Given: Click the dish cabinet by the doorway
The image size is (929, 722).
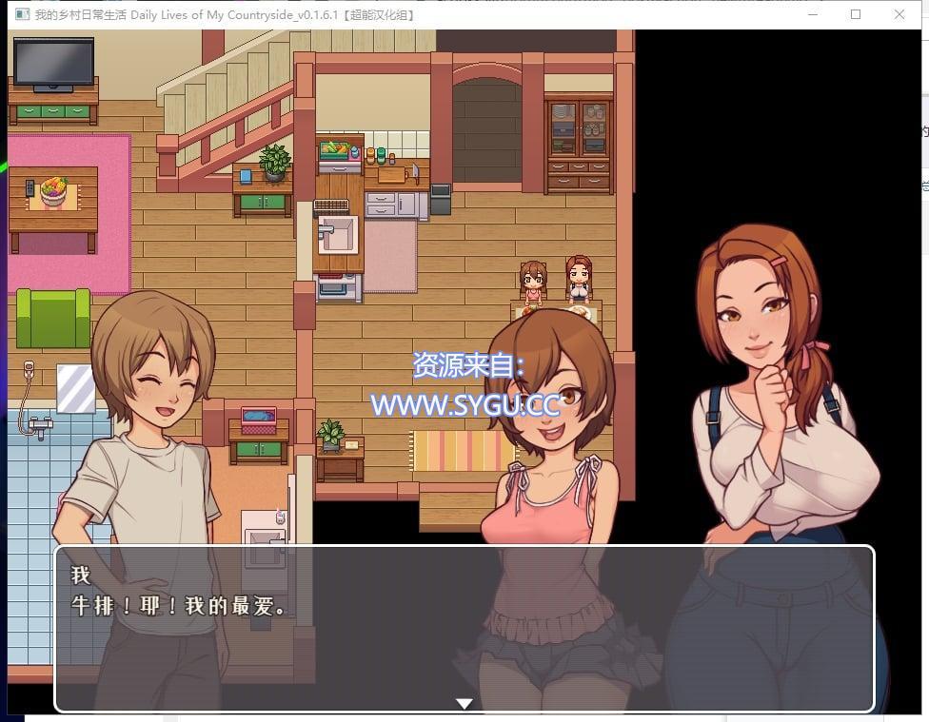Looking at the screenshot, I should point(579,145).
